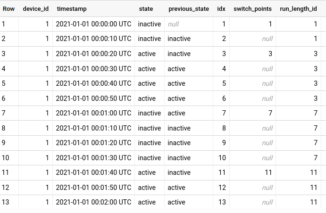Click the Row column header
The image size is (326, 213).
point(9,9)
